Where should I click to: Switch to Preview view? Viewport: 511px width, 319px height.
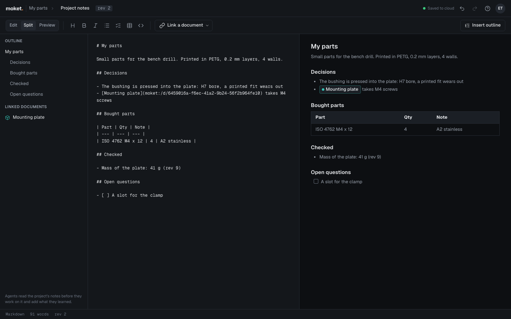point(47,26)
